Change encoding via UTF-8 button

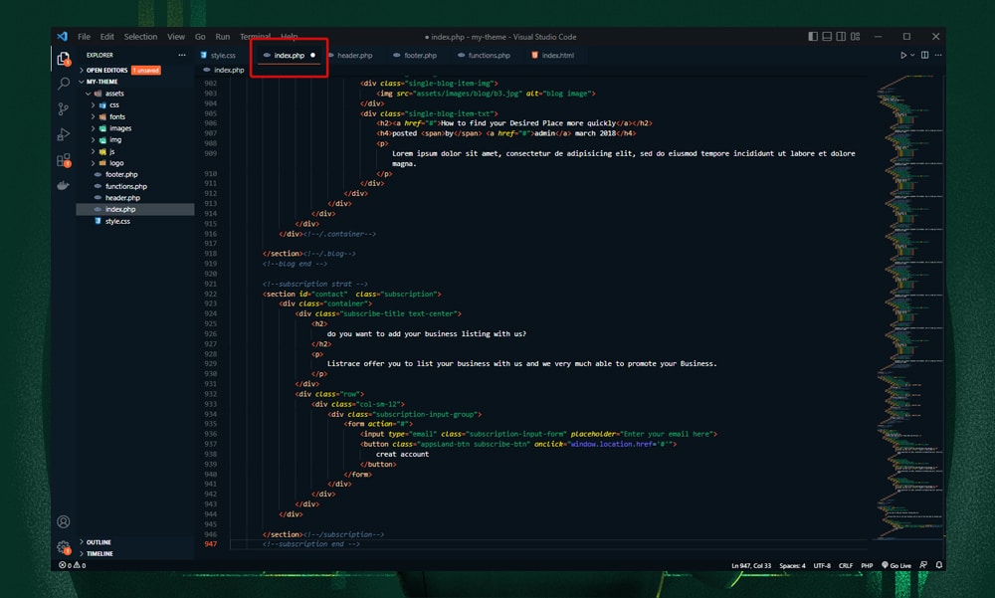pyautogui.click(x=822, y=565)
